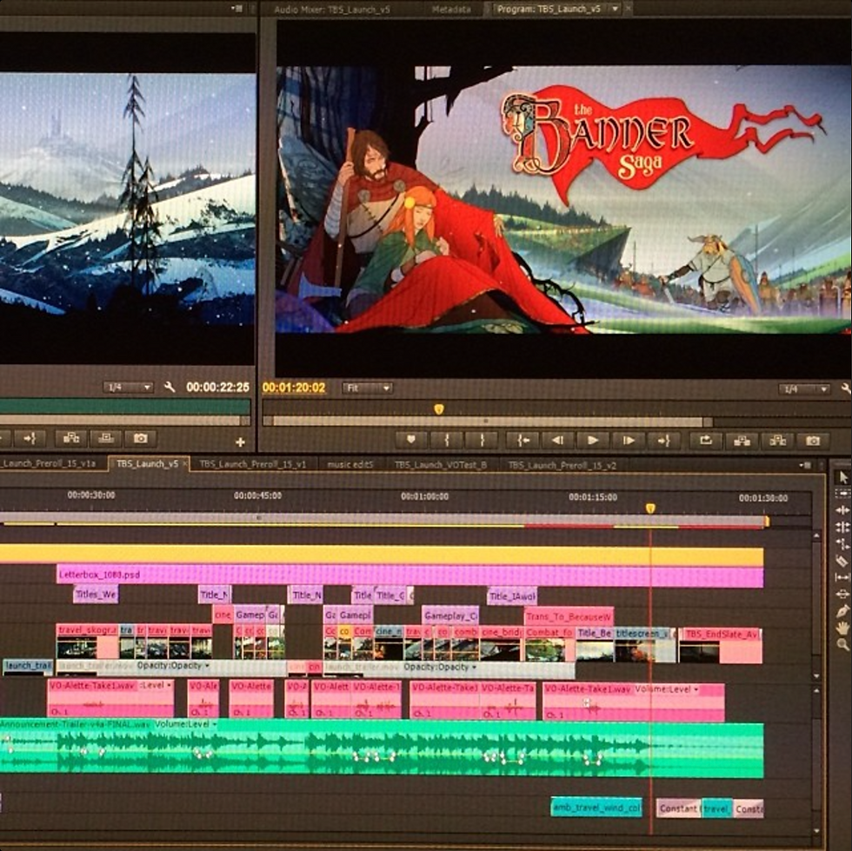This screenshot has width=852, height=851.
Task: Switch to the TBS_Launch_VOTest_B tab
Action: point(440,465)
